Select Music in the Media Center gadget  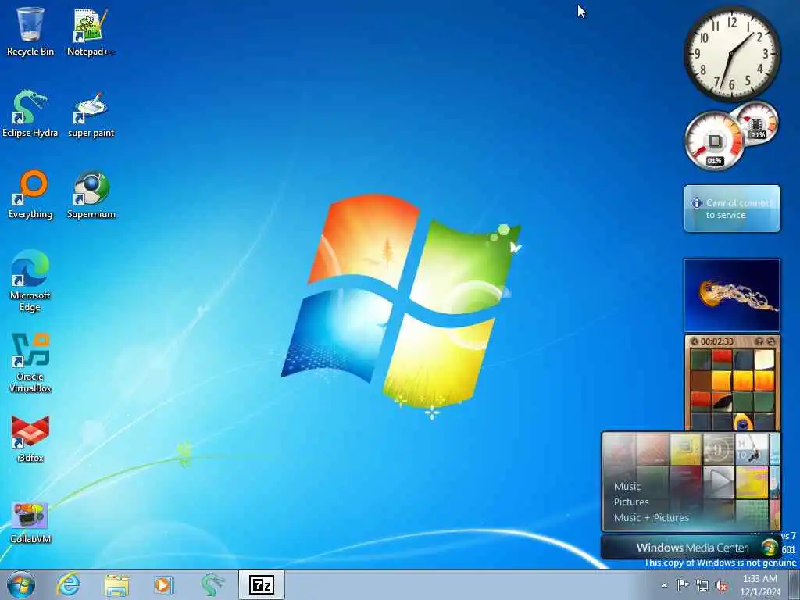[x=627, y=486]
